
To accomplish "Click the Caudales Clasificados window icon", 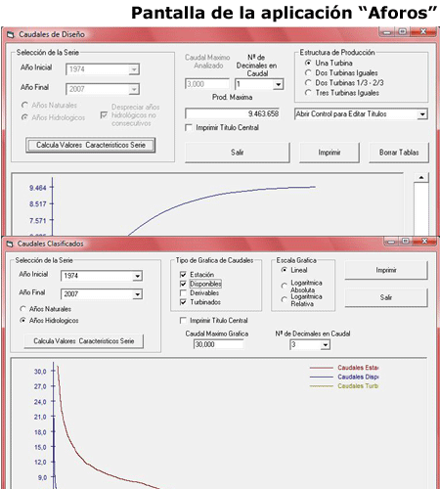I will tap(10, 244).
